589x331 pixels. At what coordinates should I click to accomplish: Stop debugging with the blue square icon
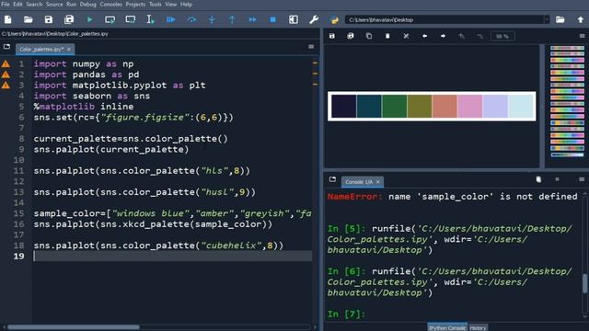[x=273, y=19]
